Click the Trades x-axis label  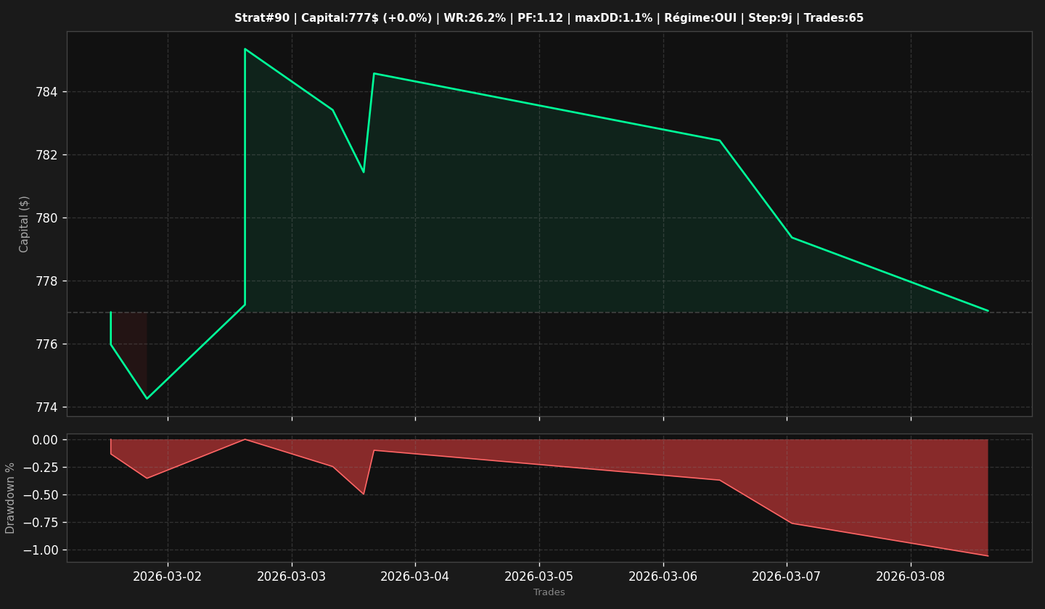pos(549,592)
